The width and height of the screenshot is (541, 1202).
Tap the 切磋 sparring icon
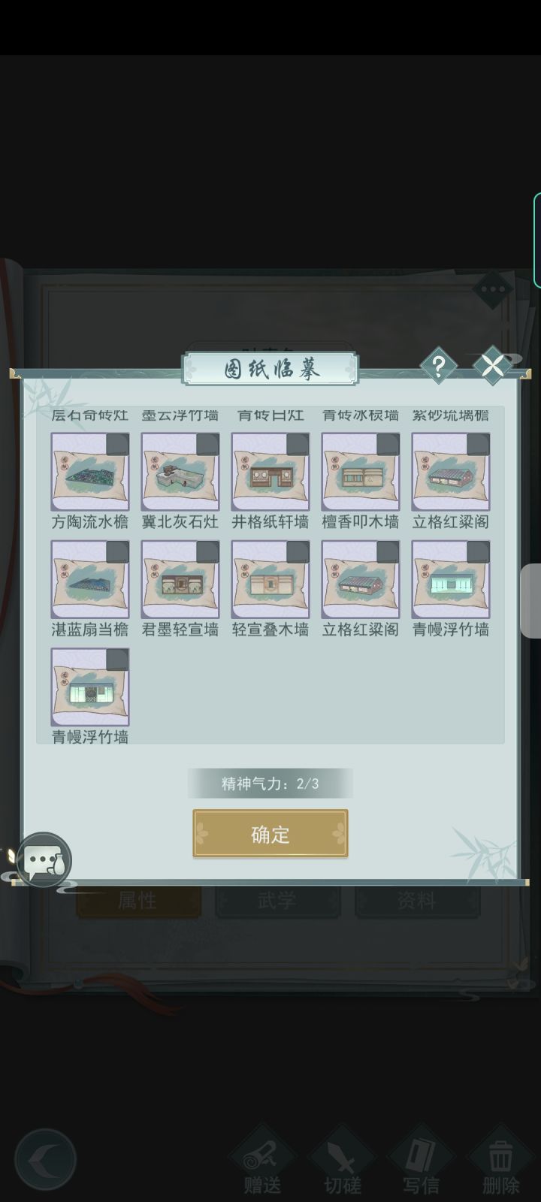pos(343,1160)
